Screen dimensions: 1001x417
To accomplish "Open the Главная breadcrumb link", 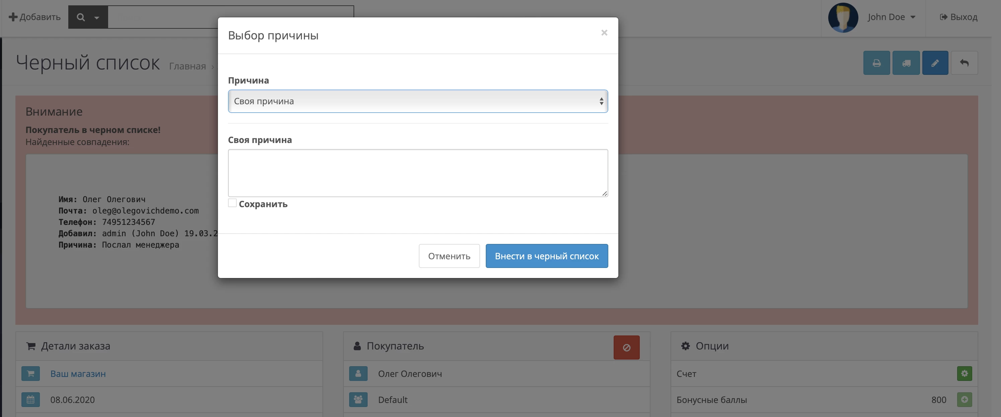I will pos(187,66).
